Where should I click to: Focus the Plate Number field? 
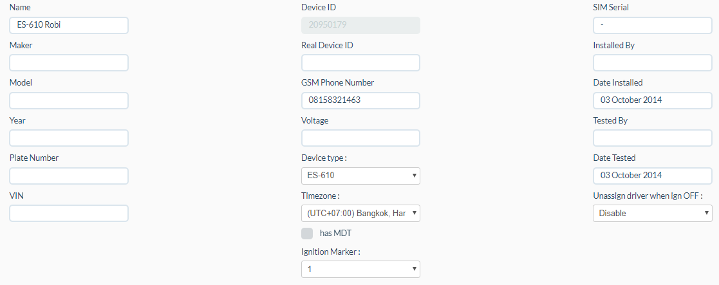[69, 176]
